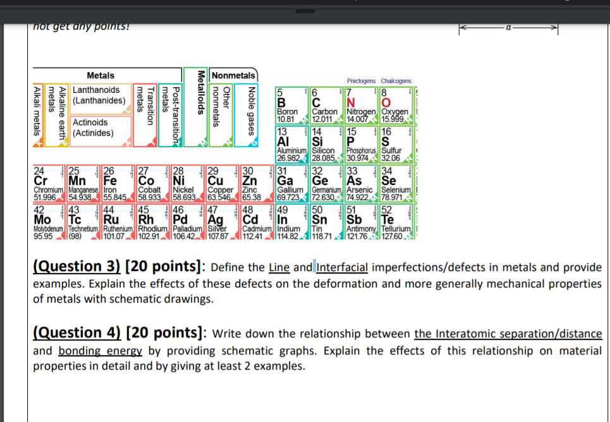Viewport: 610px width, 422px height.
Task: Click the underlined word Line
Action: [x=279, y=268]
